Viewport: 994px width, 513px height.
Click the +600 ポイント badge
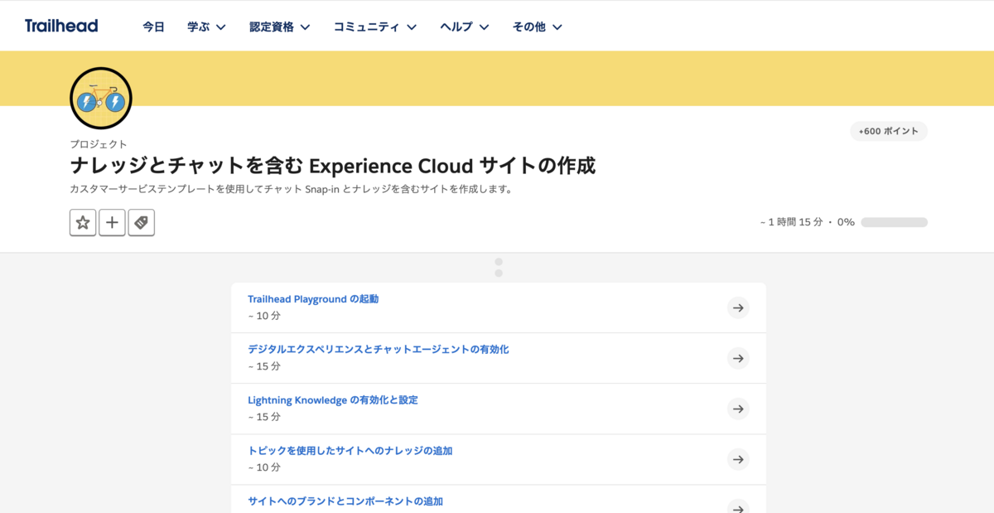[888, 131]
